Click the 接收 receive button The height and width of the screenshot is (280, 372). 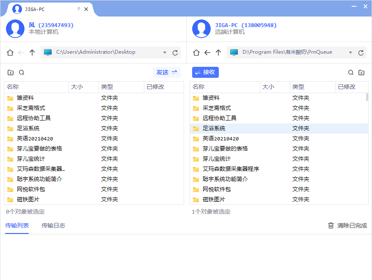coord(205,72)
